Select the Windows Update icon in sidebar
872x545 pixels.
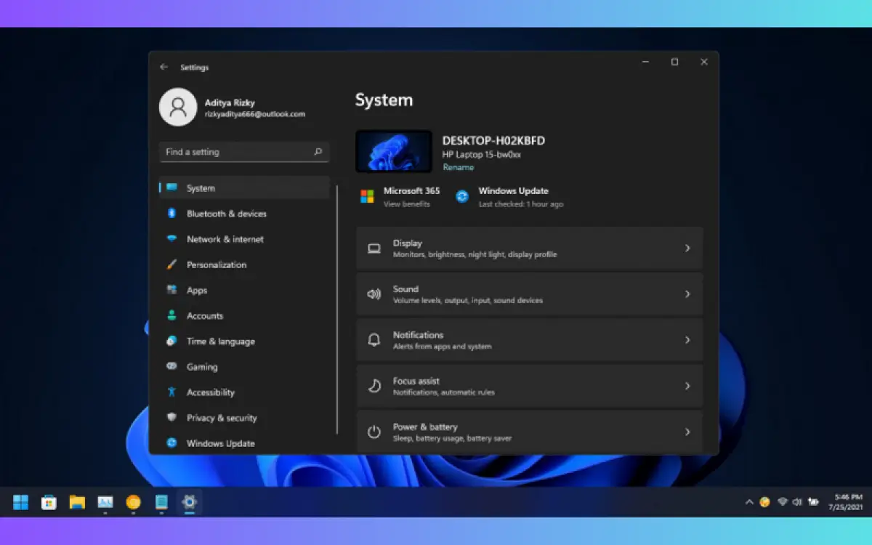pos(172,443)
